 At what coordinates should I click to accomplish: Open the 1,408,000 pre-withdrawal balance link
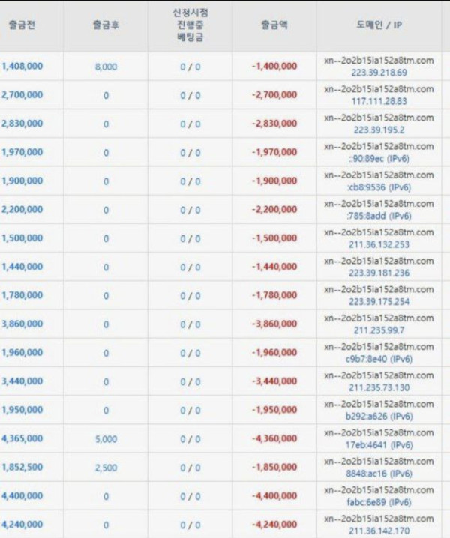pos(22,66)
